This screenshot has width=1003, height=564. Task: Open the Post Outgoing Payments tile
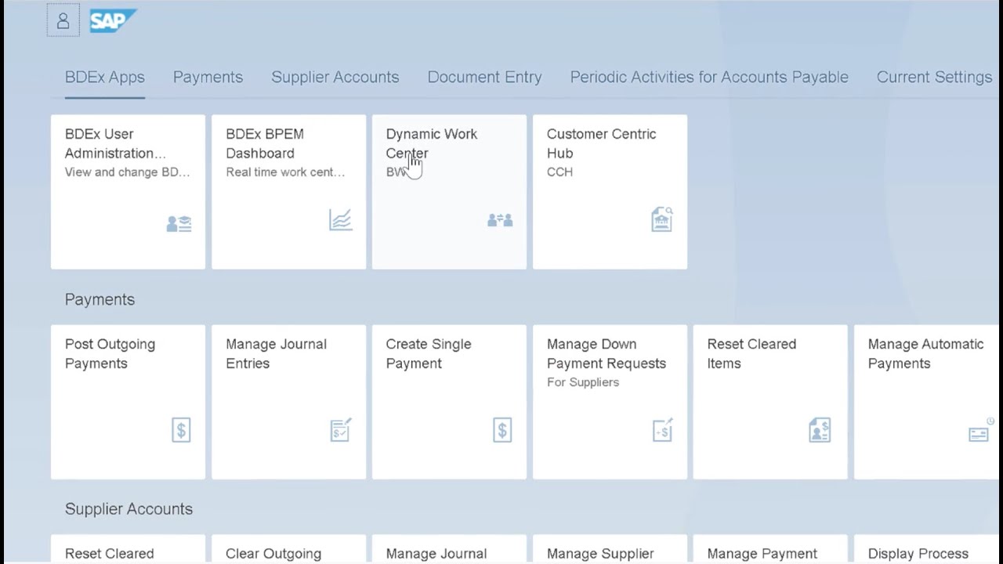pyautogui.click(x=128, y=402)
